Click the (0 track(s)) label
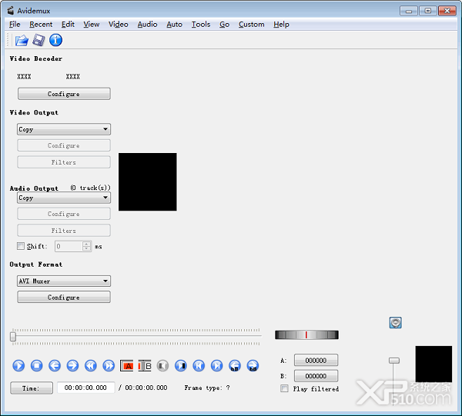 pos(90,188)
